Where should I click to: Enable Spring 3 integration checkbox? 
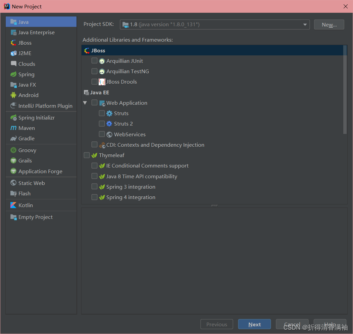click(94, 187)
